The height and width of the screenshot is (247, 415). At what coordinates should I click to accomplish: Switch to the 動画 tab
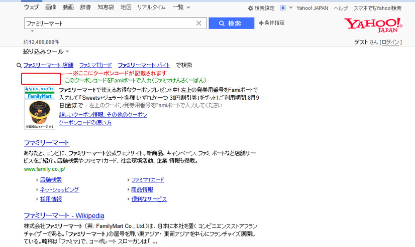(68, 7)
